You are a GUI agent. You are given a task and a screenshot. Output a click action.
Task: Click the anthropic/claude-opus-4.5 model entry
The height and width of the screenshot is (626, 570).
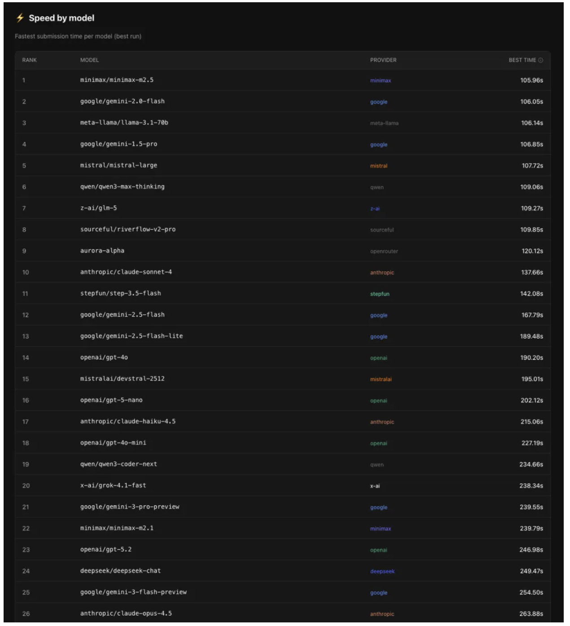126,613
